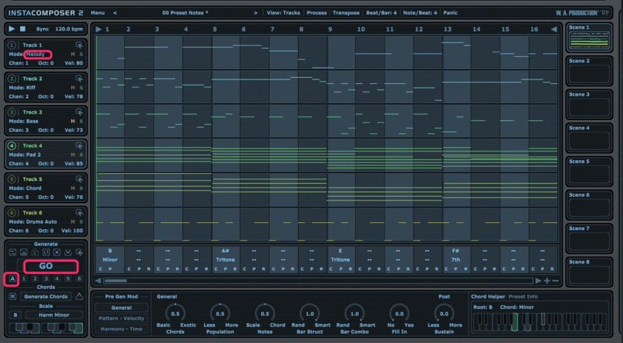Mute Track 4 with its M button
This screenshot has height=343, width=623.
click(x=73, y=155)
